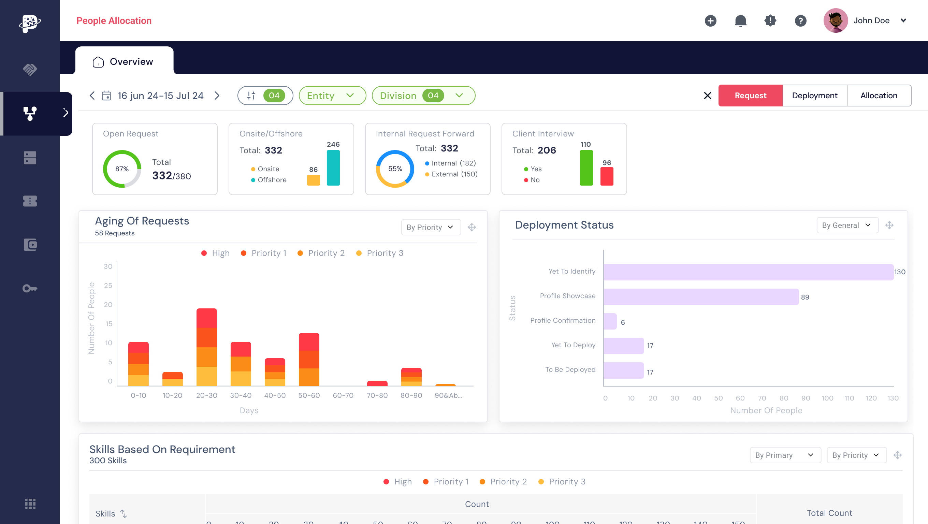Viewport: 928px width, 524px height.
Task: Sort the Skills column
Action: click(x=124, y=513)
